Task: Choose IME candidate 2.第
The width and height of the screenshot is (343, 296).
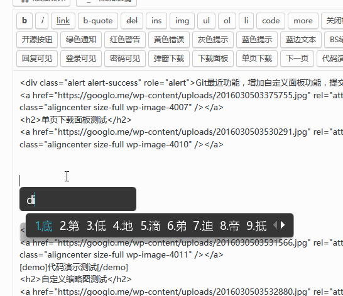Action: [x=69, y=226]
